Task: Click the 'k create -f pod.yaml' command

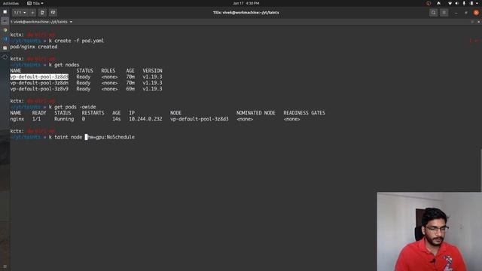Action: [x=76, y=41]
